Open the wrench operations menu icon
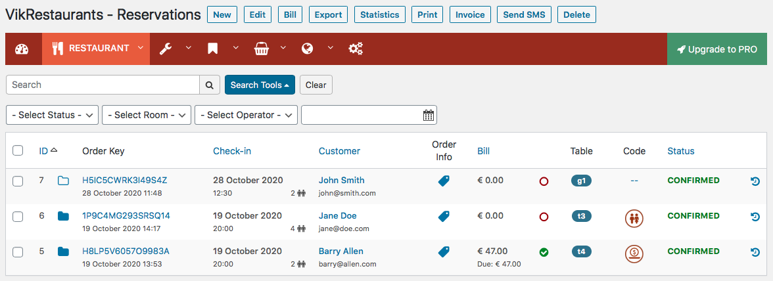This screenshot has height=281, width=773. tap(166, 48)
